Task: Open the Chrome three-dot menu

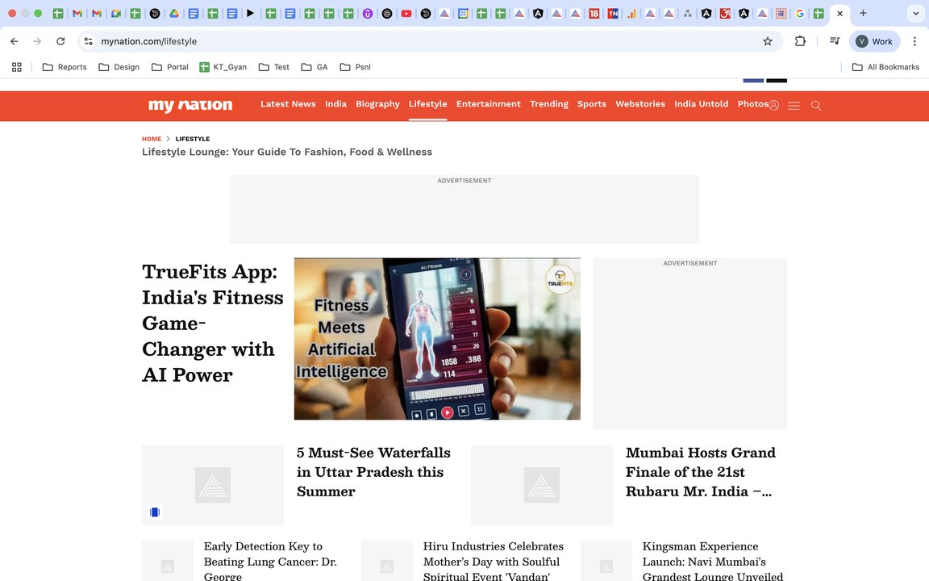Action: point(914,41)
